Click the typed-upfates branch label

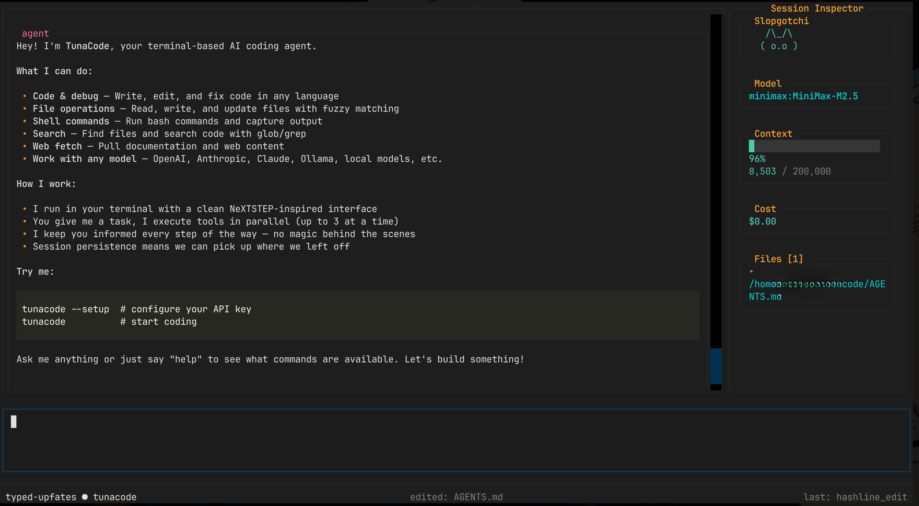pyautogui.click(x=41, y=497)
